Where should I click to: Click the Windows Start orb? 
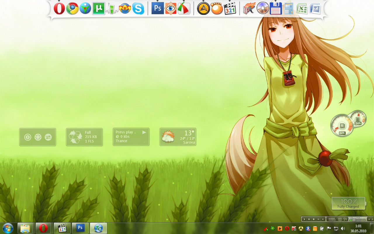8,228
